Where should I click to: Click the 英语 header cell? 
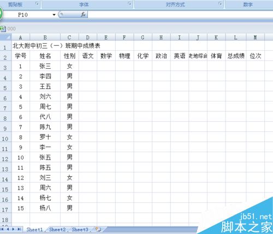point(180,56)
